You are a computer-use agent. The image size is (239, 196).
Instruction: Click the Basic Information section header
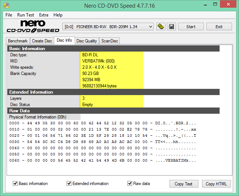click(x=113, y=48)
